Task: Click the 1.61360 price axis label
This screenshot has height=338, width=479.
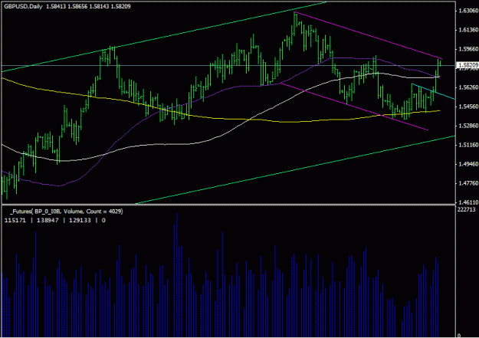Action: click(468, 30)
